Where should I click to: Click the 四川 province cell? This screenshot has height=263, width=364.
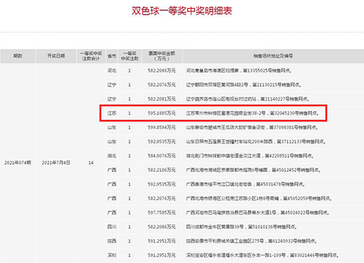[x=112, y=227]
